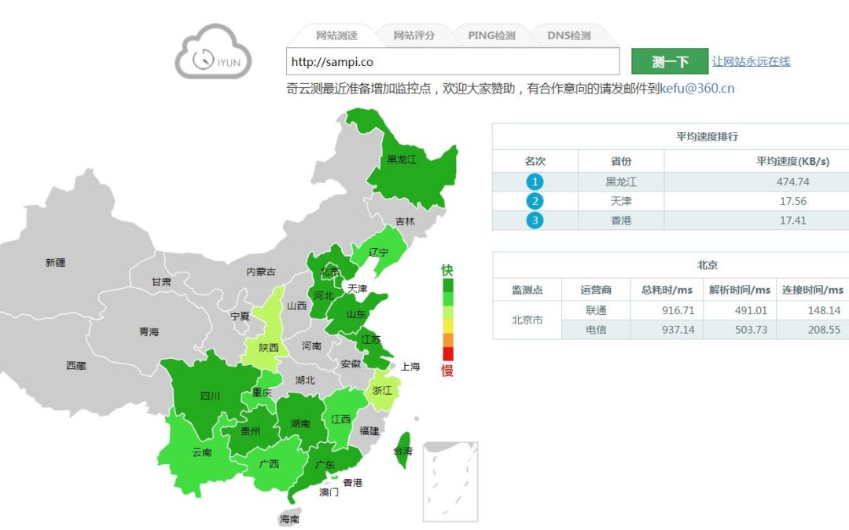849x530 pixels.
Task: Click the 联通 carrier cell
Action: pyautogui.click(x=596, y=310)
